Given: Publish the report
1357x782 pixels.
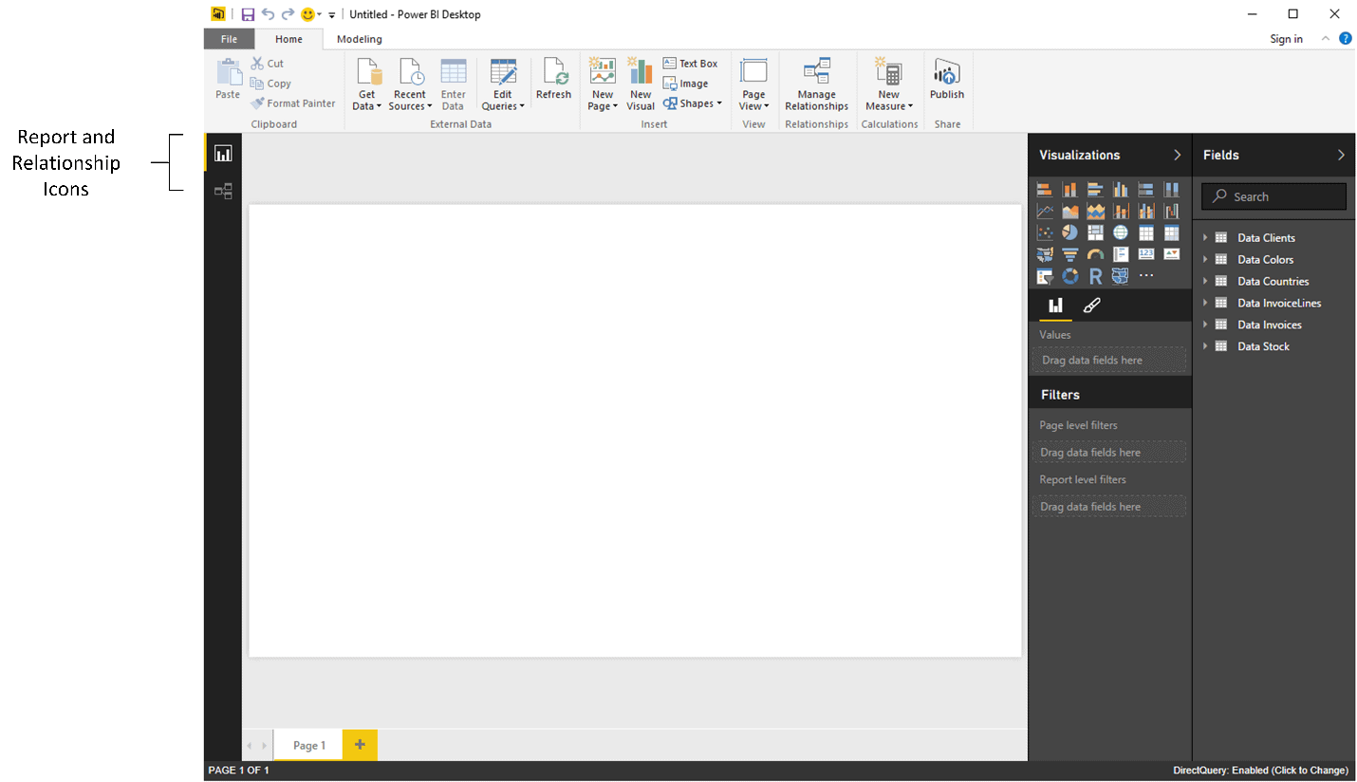Looking at the screenshot, I should pyautogui.click(x=947, y=79).
